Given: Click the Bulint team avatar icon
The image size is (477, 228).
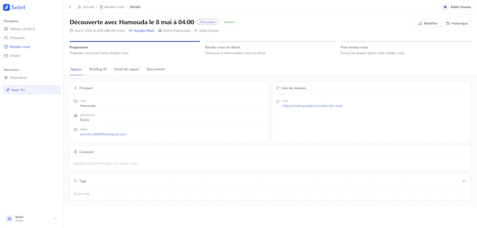Looking at the screenshot, I should pos(10,218).
